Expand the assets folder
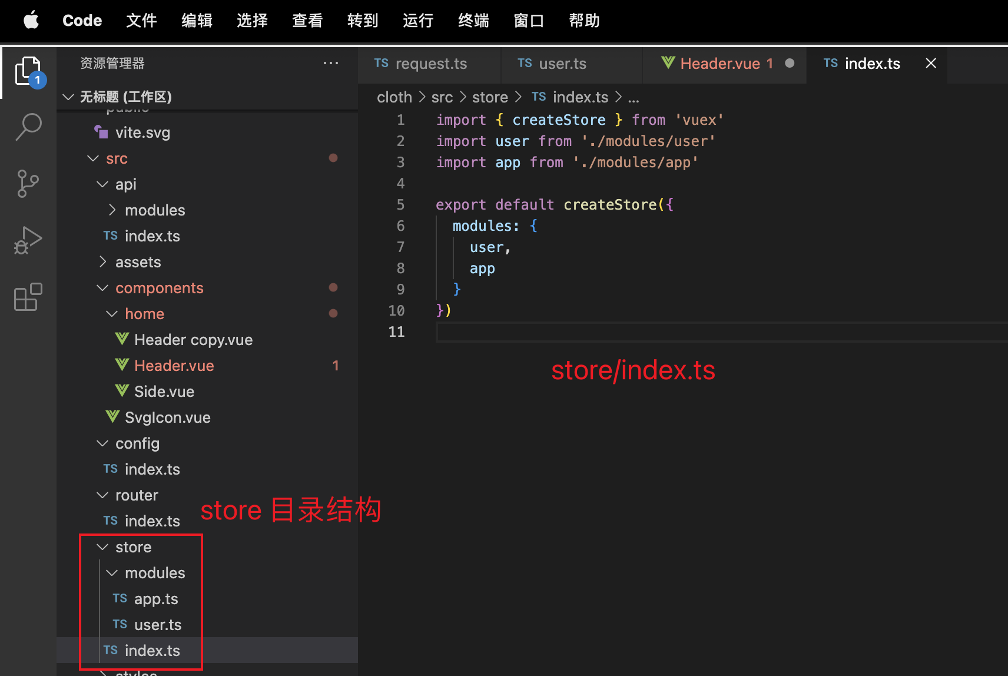The image size is (1008, 676). (x=102, y=261)
